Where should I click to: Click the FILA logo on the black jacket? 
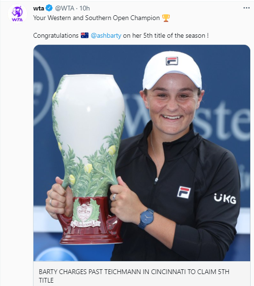[x=184, y=192]
